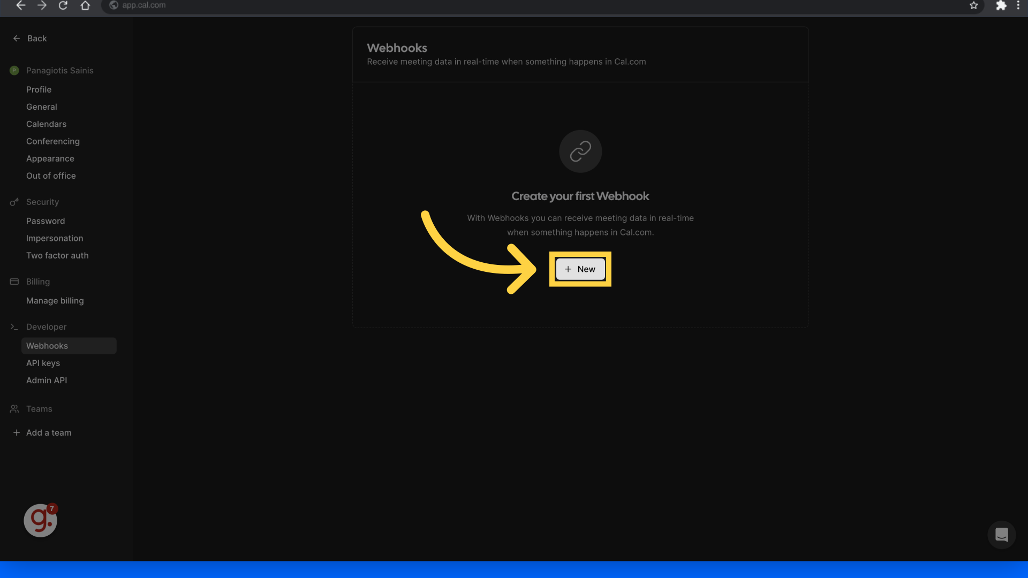Open Conferencing settings
Image resolution: width=1028 pixels, height=578 pixels.
point(52,141)
